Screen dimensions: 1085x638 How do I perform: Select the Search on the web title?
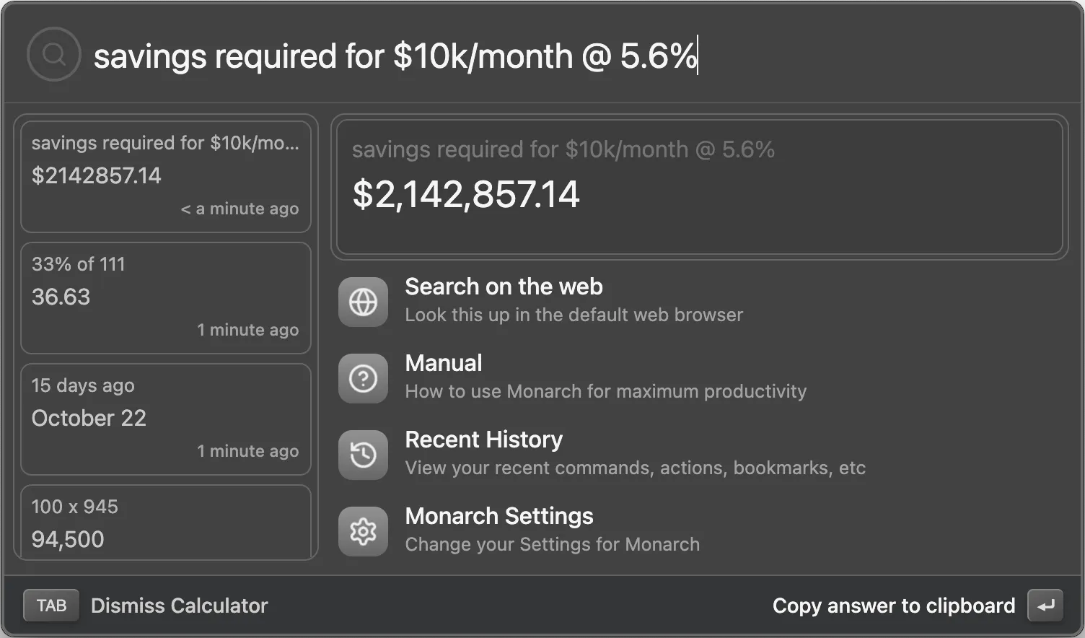[504, 287]
